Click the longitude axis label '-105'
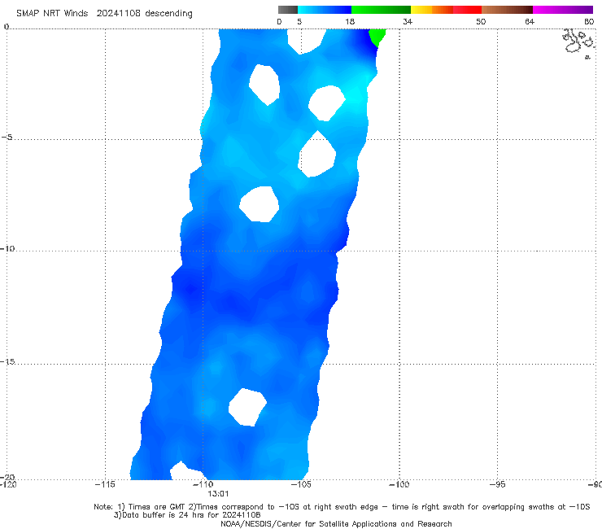The height and width of the screenshot is (529, 602). pos(301,484)
